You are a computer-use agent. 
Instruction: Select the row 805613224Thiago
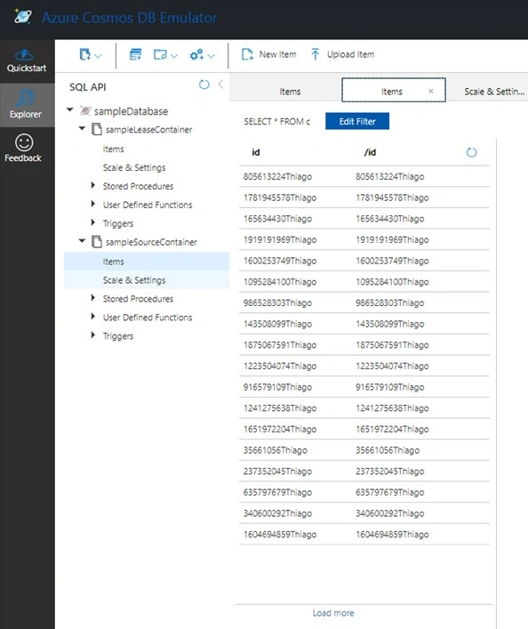tap(364, 176)
